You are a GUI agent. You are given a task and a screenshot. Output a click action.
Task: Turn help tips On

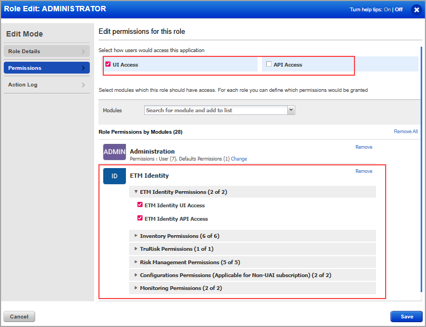pyautogui.click(x=387, y=10)
